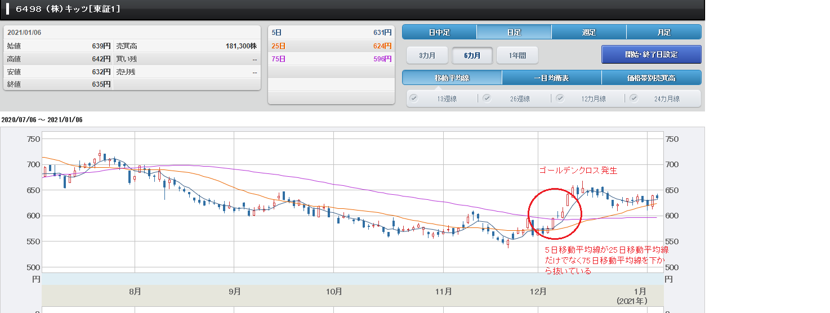Image resolution: width=830 pixels, height=313 pixels.
Task: Open the 月足 monthly chart tab
Action: (x=664, y=32)
